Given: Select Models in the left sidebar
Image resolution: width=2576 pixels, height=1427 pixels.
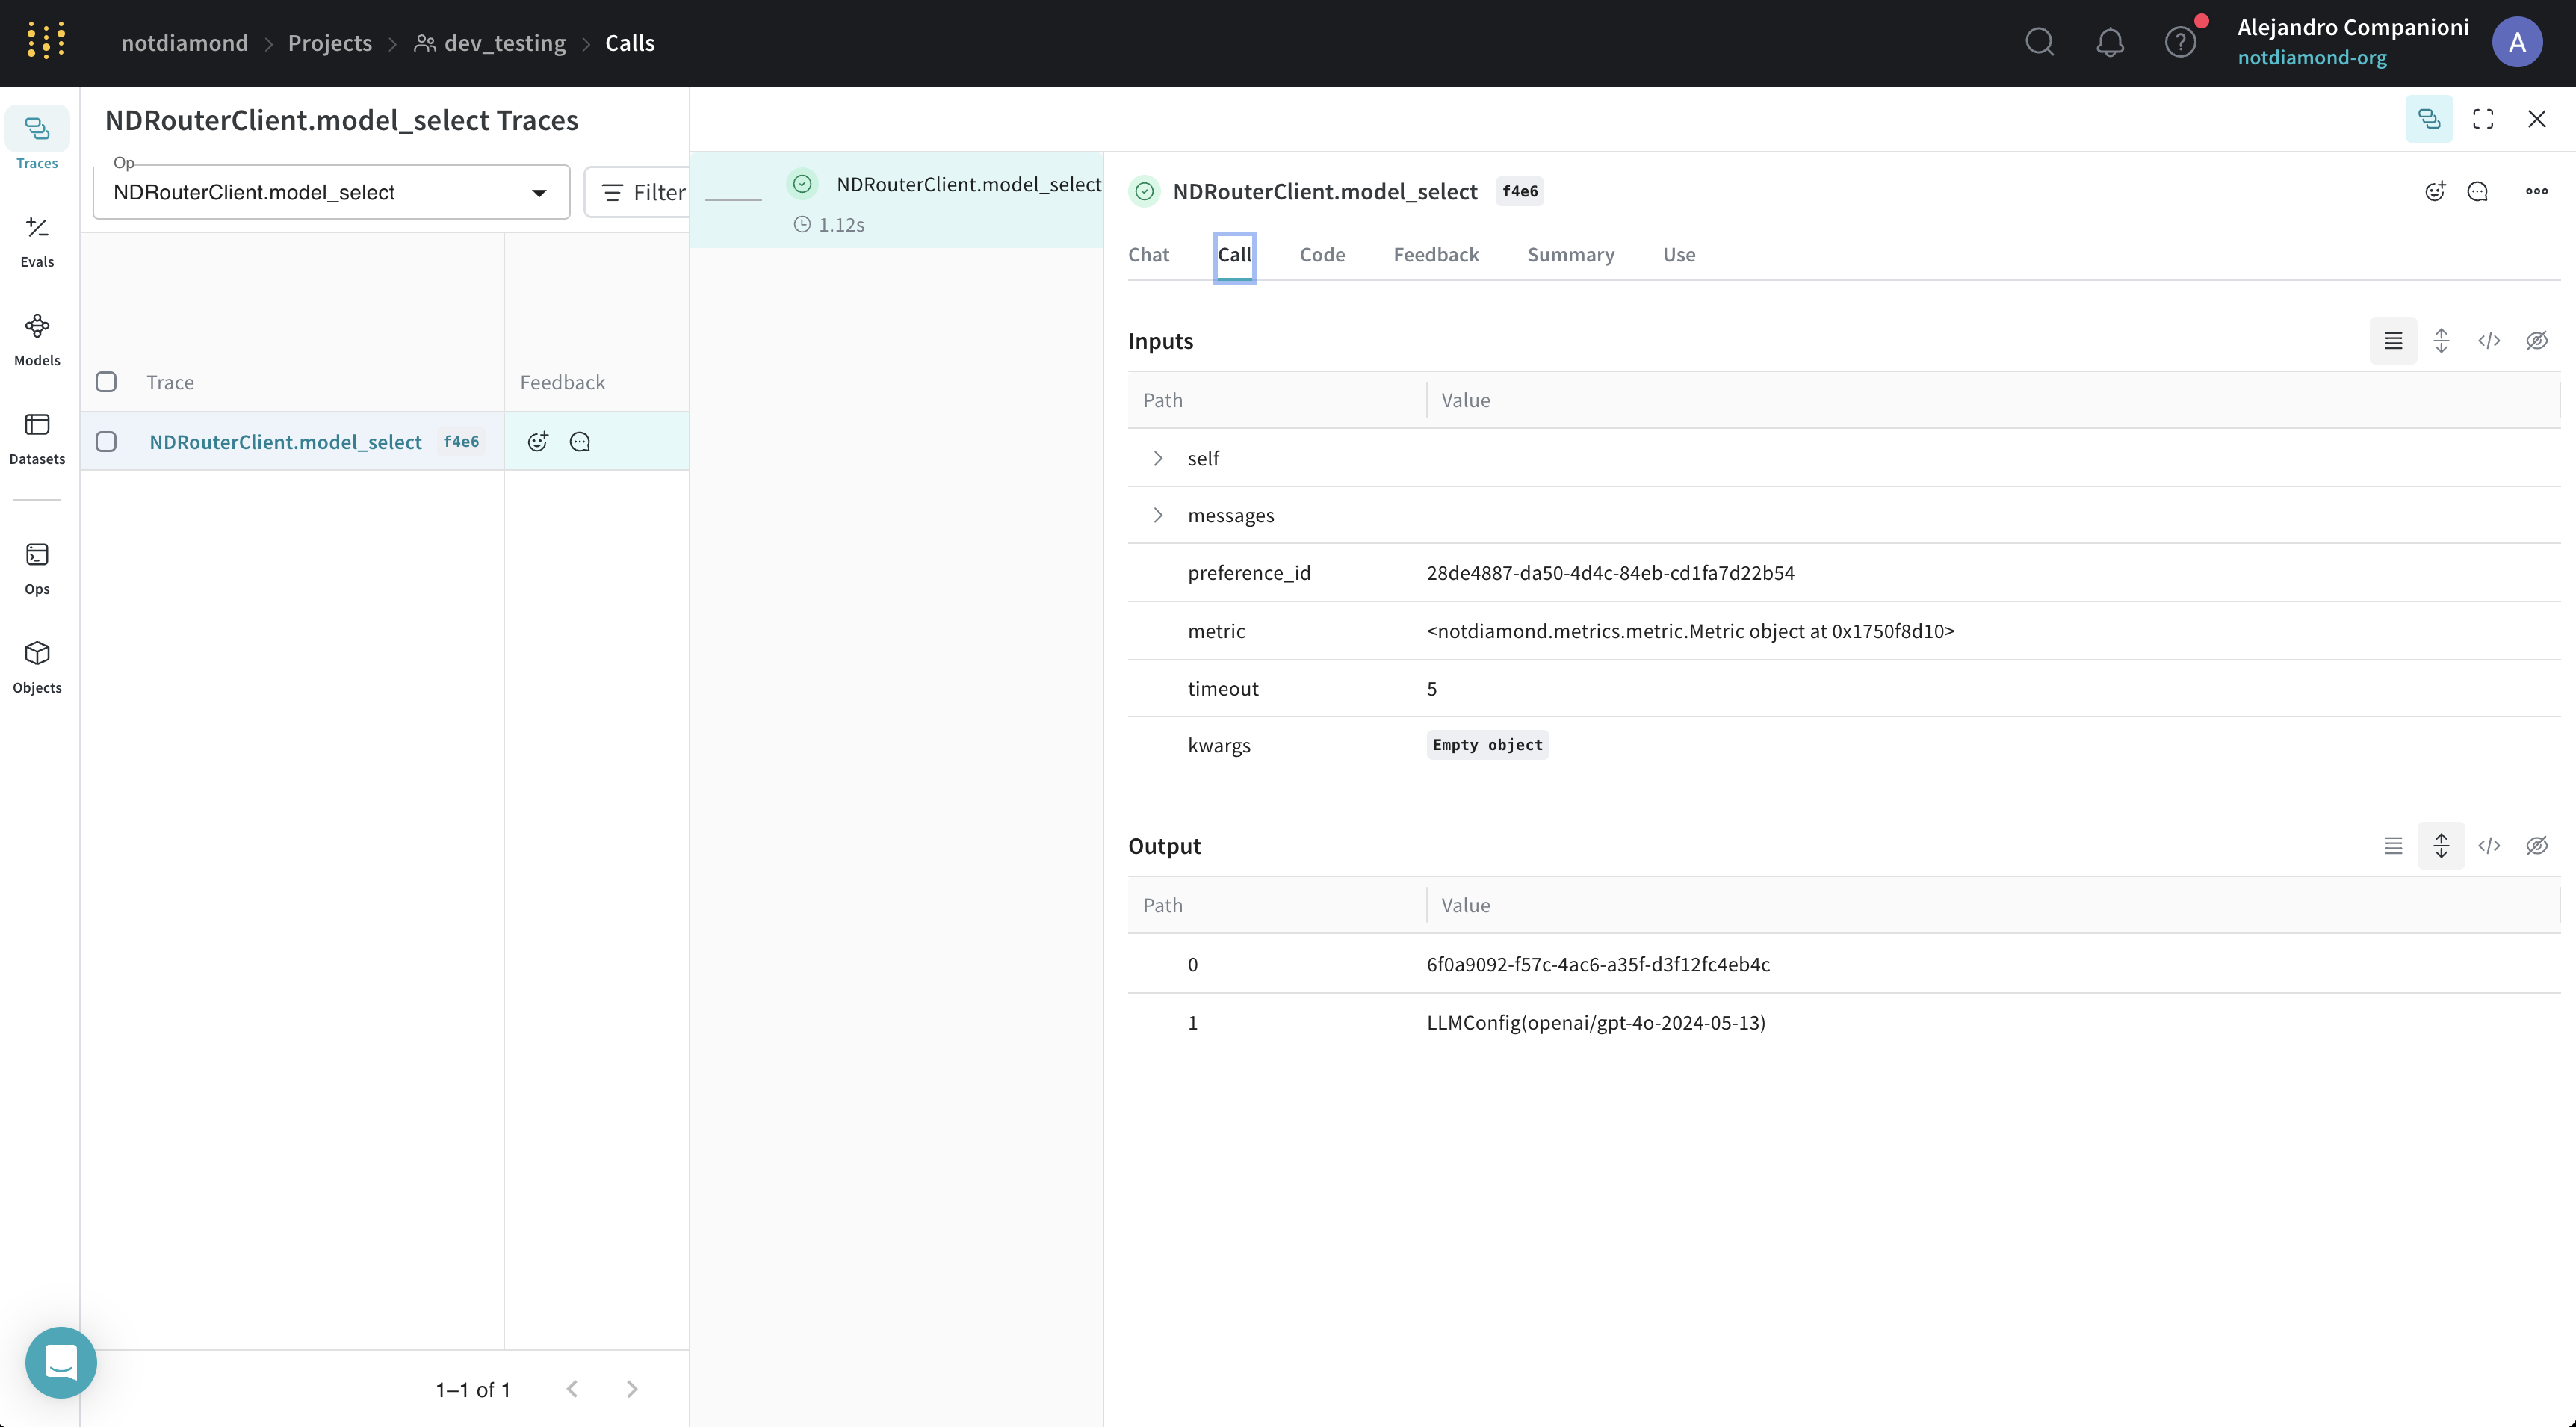Looking at the screenshot, I should click(x=36, y=337).
